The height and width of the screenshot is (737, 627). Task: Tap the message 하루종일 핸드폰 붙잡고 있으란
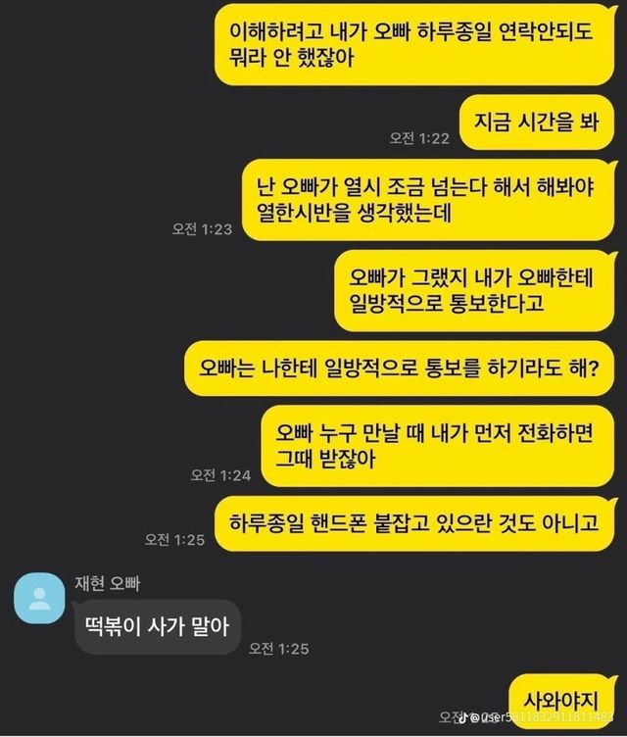point(414,523)
